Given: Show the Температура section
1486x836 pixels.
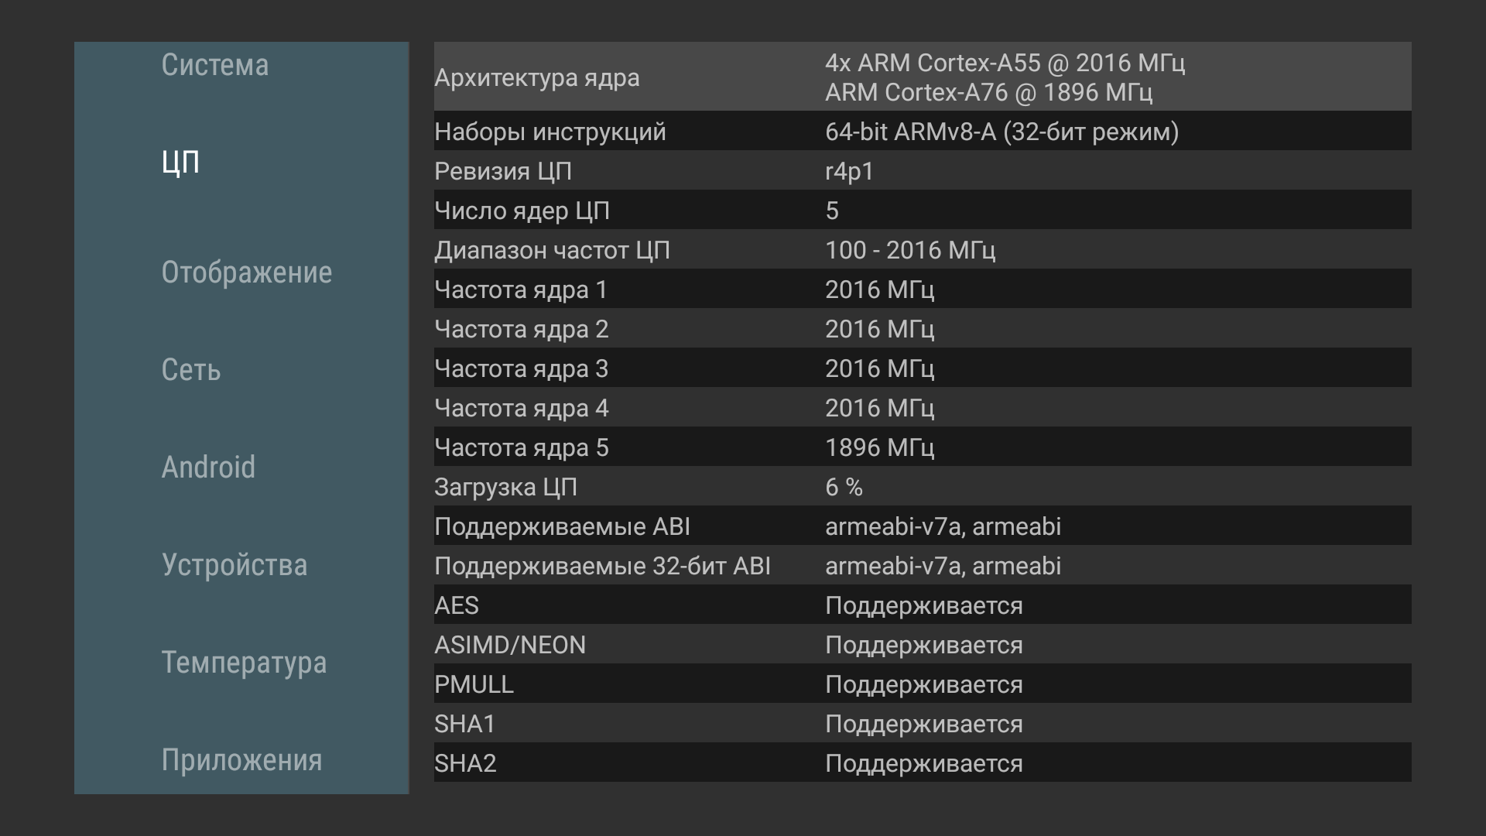Looking at the screenshot, I should point(244,663).
